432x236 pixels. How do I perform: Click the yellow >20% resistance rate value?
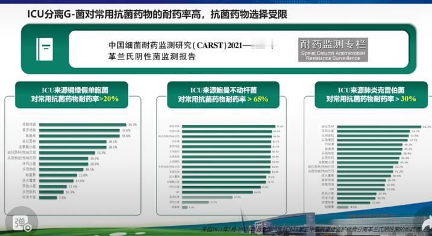[x=109, y=99]
